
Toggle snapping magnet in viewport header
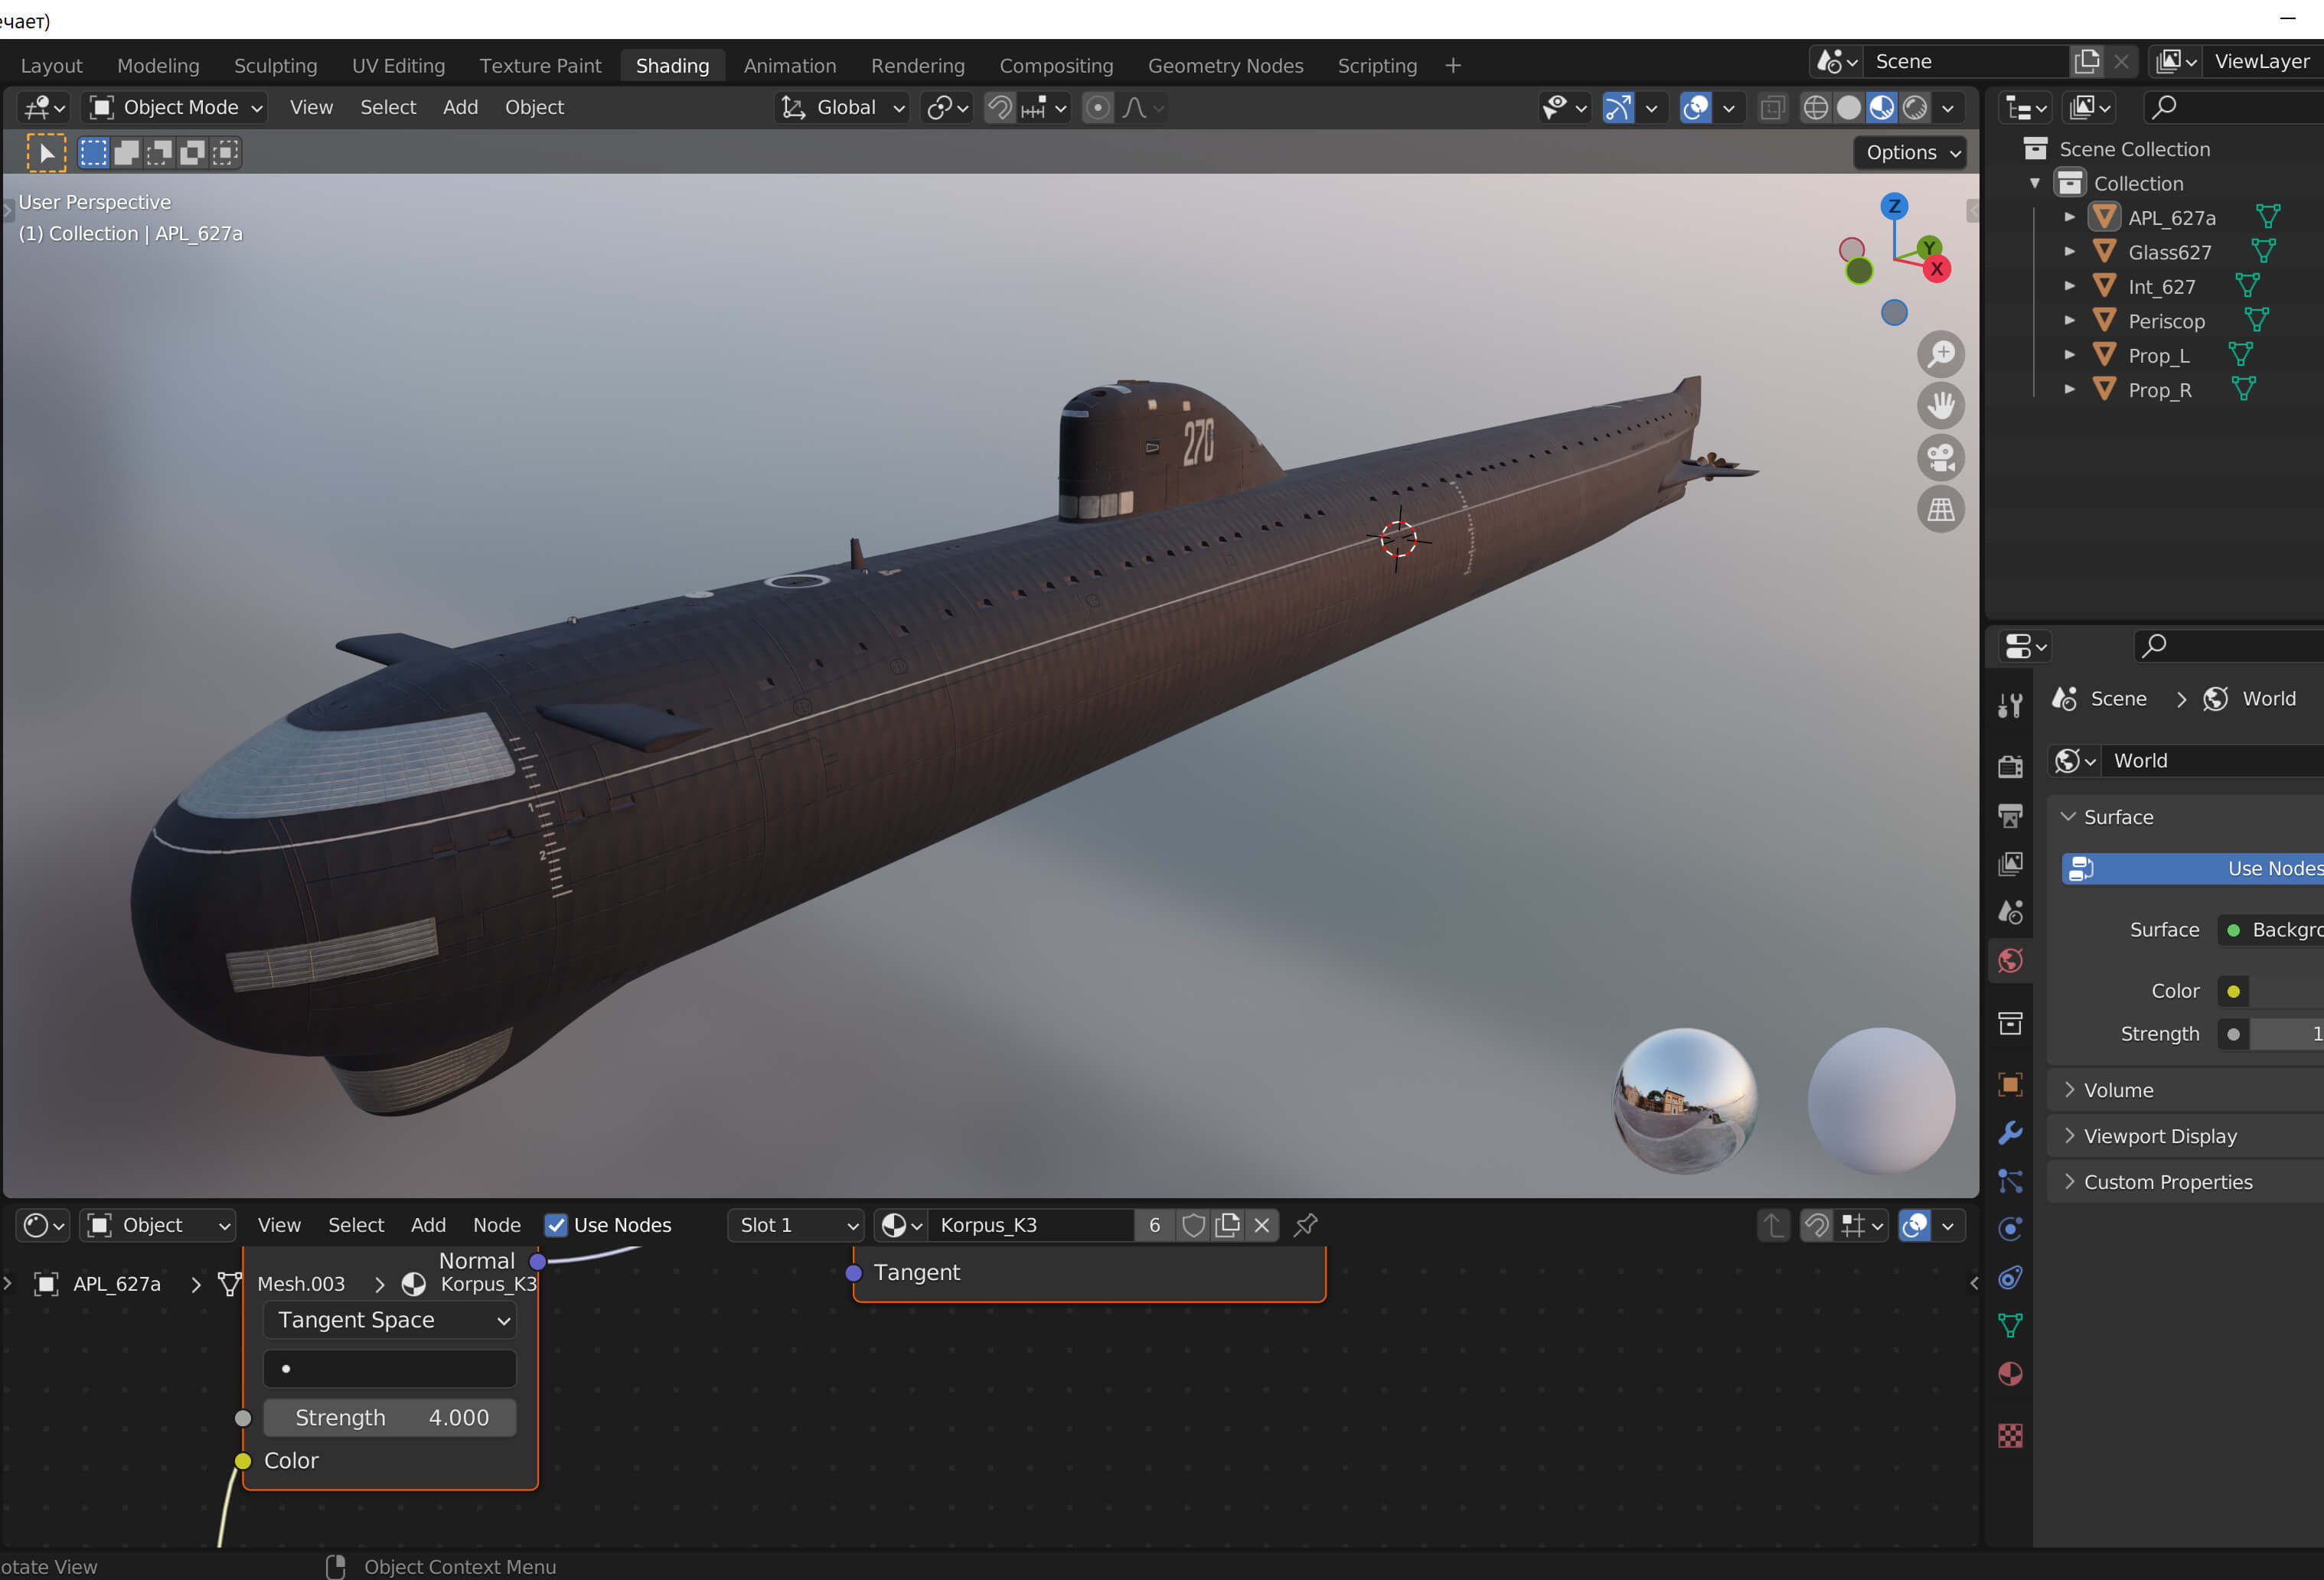[999, 108]
